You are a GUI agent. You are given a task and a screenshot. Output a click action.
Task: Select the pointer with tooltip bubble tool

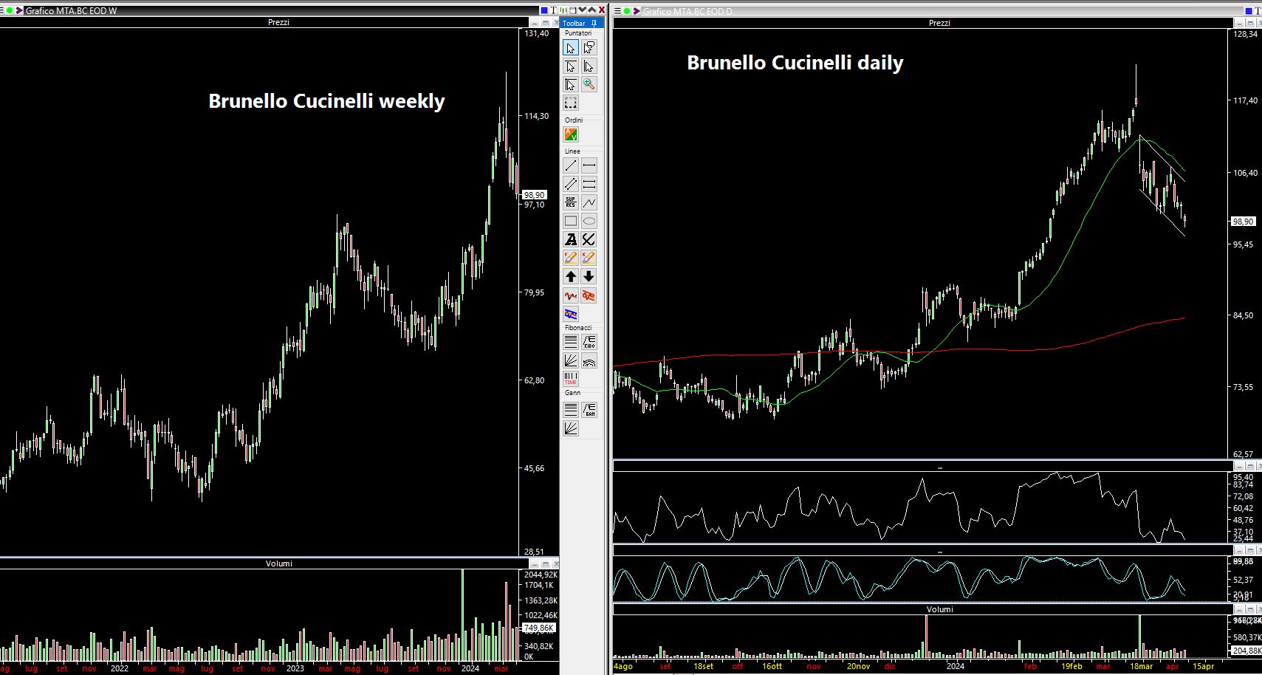point(589,48)
